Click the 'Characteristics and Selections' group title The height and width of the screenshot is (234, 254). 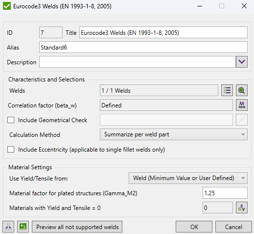[46, 79]
